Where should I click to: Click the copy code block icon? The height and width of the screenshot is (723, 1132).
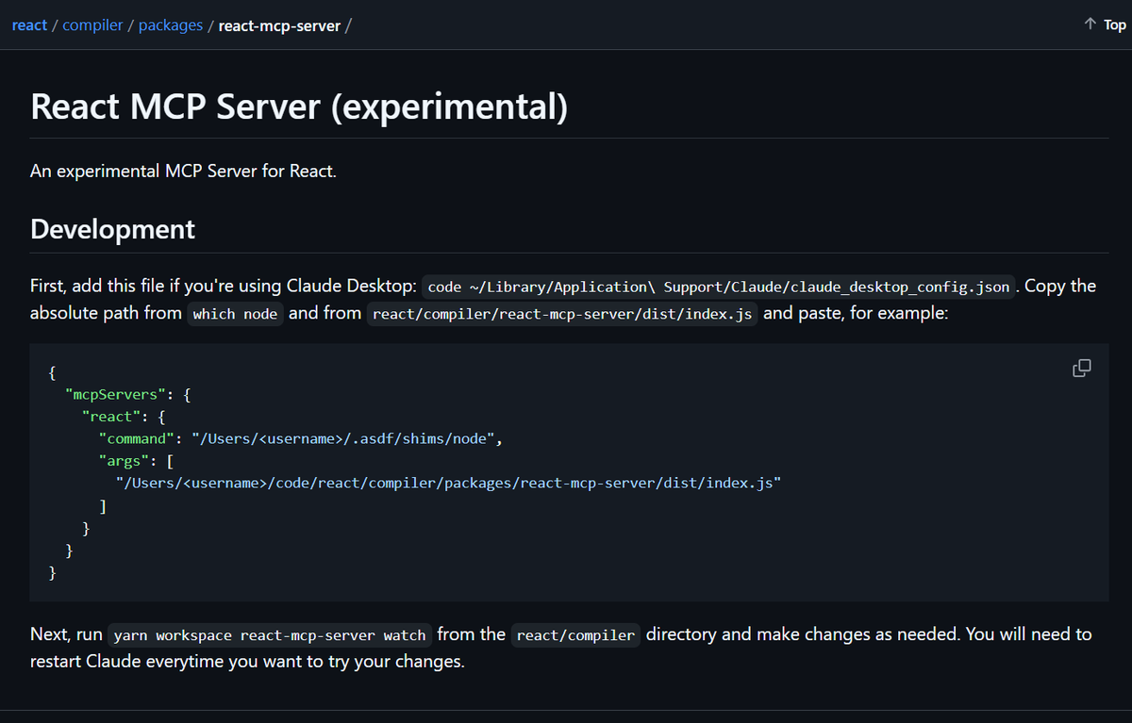click(1081, 368)
